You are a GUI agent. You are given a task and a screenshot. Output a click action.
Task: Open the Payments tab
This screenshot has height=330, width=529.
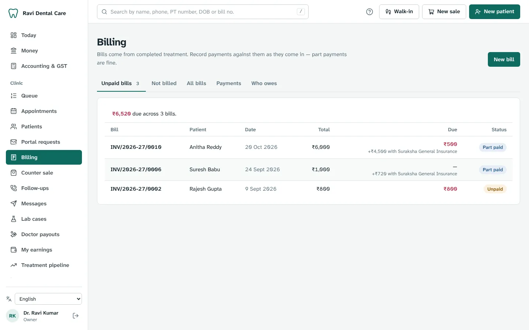[x=228, y=83]
